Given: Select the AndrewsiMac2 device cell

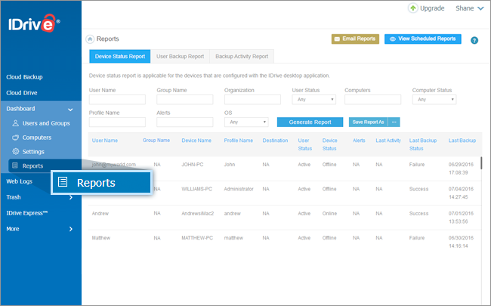Looking at the screenshot, I should click(x=198, y=214).
